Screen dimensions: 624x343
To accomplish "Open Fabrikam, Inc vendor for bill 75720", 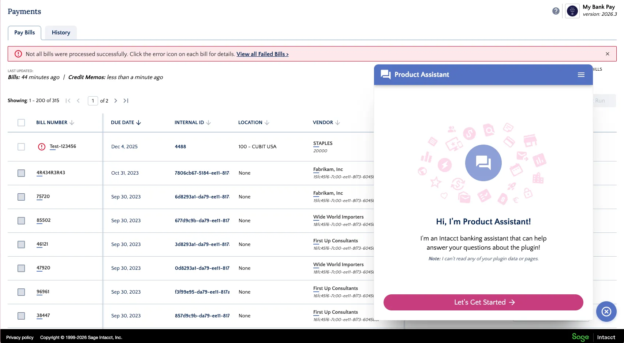I will 328,193.
